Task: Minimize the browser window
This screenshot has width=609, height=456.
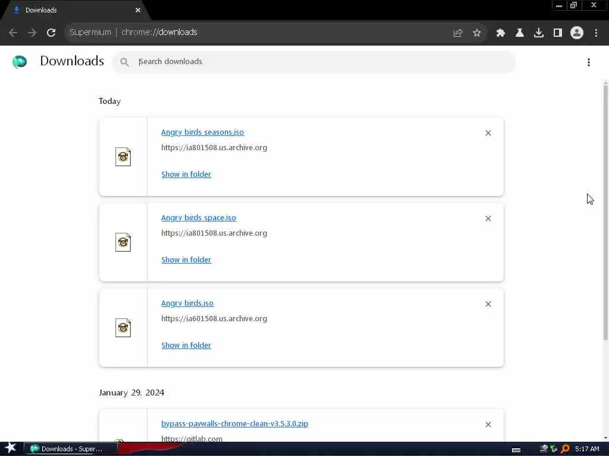Action: pyautogui.click(x=558, y=5)
